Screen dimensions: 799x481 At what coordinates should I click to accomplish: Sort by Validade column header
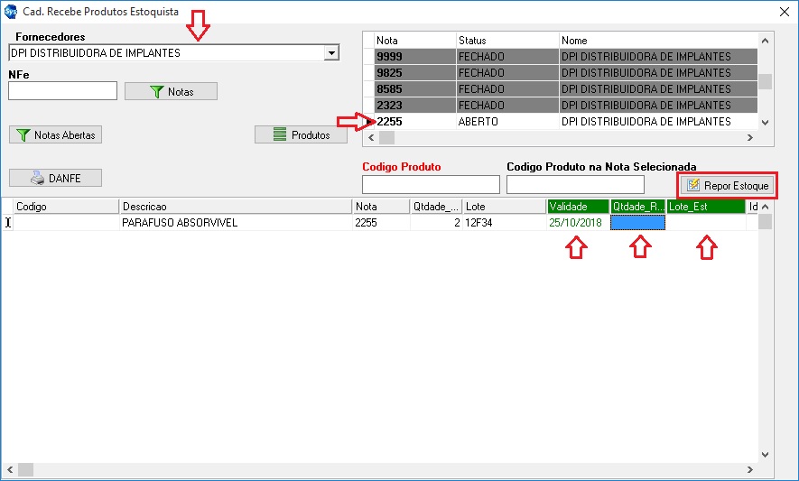577,207
